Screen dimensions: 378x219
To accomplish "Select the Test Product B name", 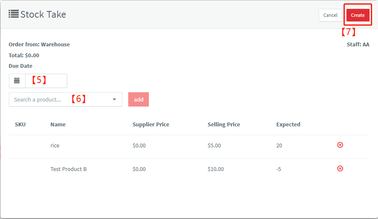I will (x=69, y=169).
